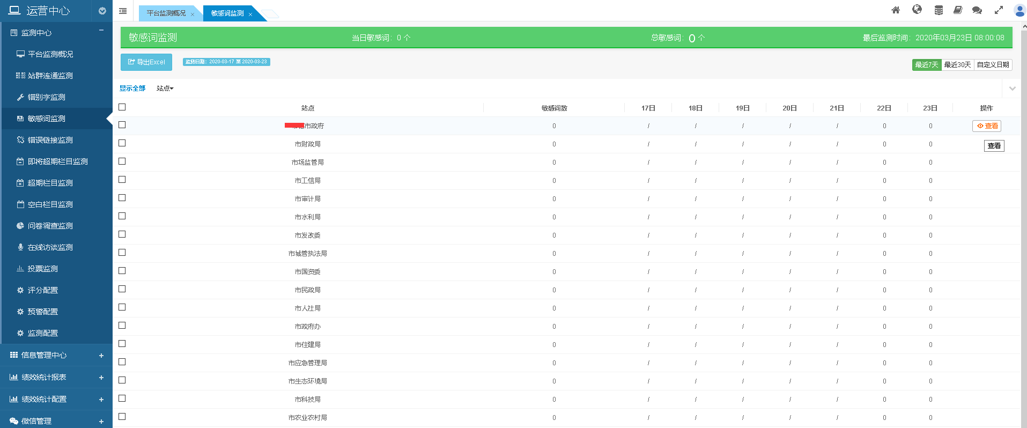Toggle the sidebar with hamburger icon
The height and width of the screenshot is (428, 1027).
pos(123,11)
